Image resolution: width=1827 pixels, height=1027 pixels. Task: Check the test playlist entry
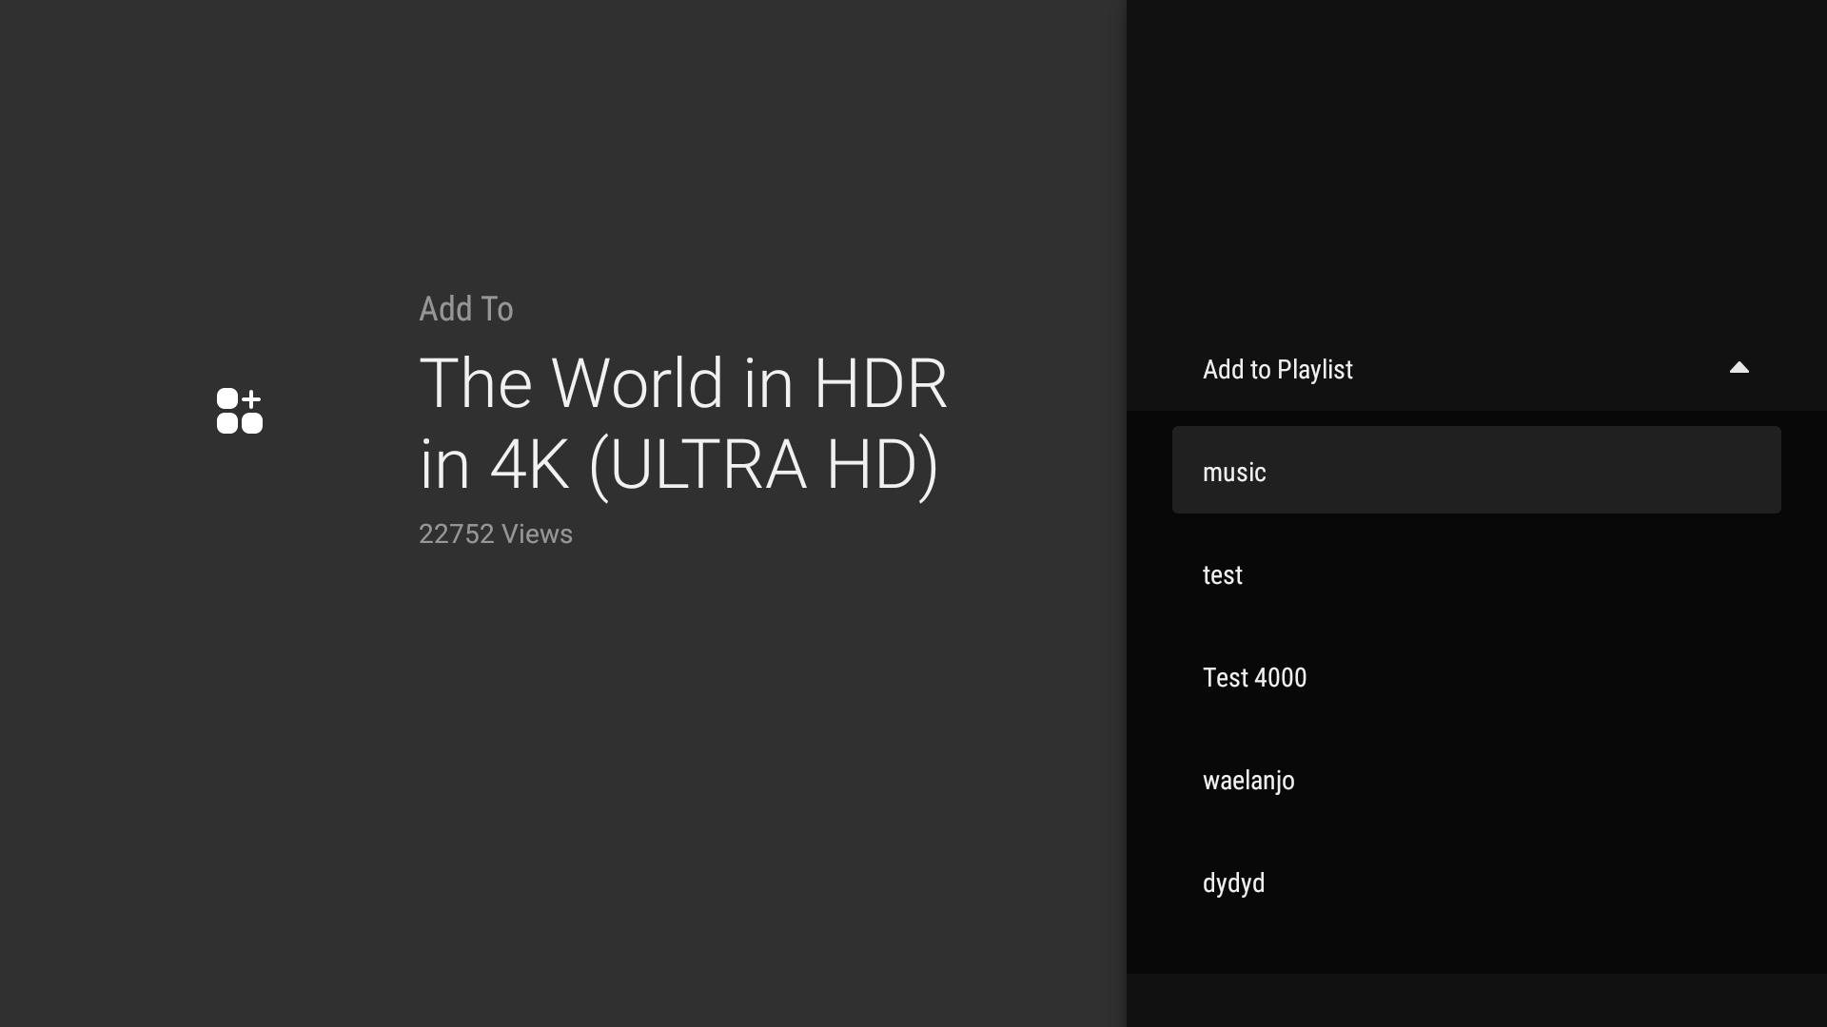tap(1475, 574)
